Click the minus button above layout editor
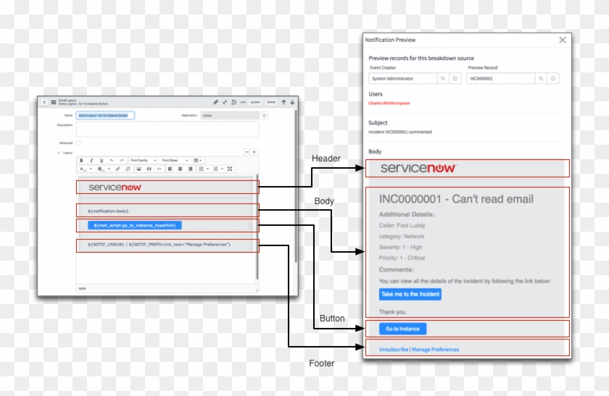Image resolution: width=609 pixels, height=396 pixels. tap(247, 152)
